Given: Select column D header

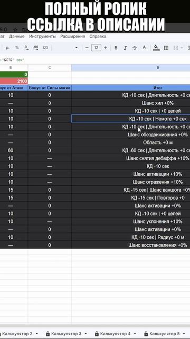Looking at the screenshot, I should 131,68.
